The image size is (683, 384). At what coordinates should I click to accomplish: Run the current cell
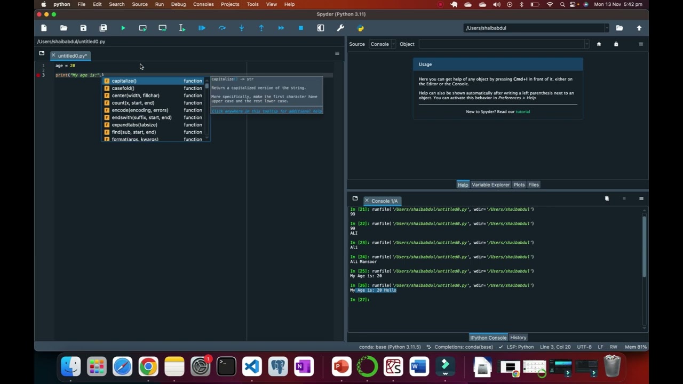coord(142,28)
